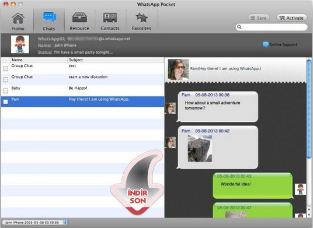Image resolution: width=313 pixels, height=228 pixels.
Task: Open the cliff photo thumbnail in Pam's message
Action: coord(200,149)
